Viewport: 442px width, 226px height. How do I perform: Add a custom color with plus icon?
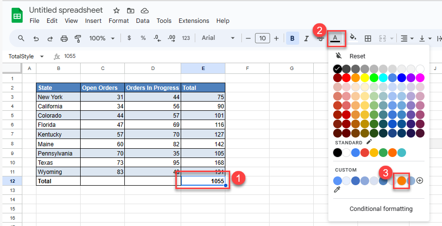(x=420, y=180)
